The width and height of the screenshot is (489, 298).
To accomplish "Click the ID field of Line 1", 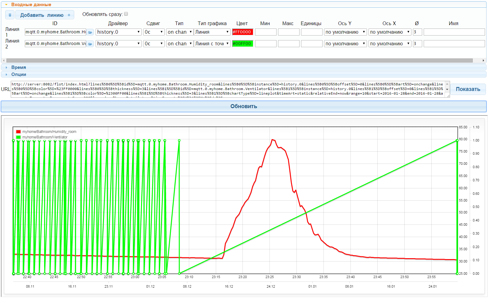I will click(x=55, y=32).
